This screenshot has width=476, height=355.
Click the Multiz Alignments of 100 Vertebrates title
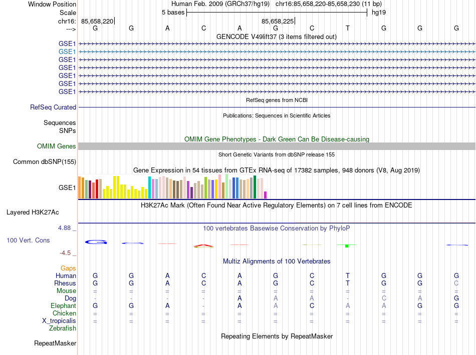tap(277, 261)
